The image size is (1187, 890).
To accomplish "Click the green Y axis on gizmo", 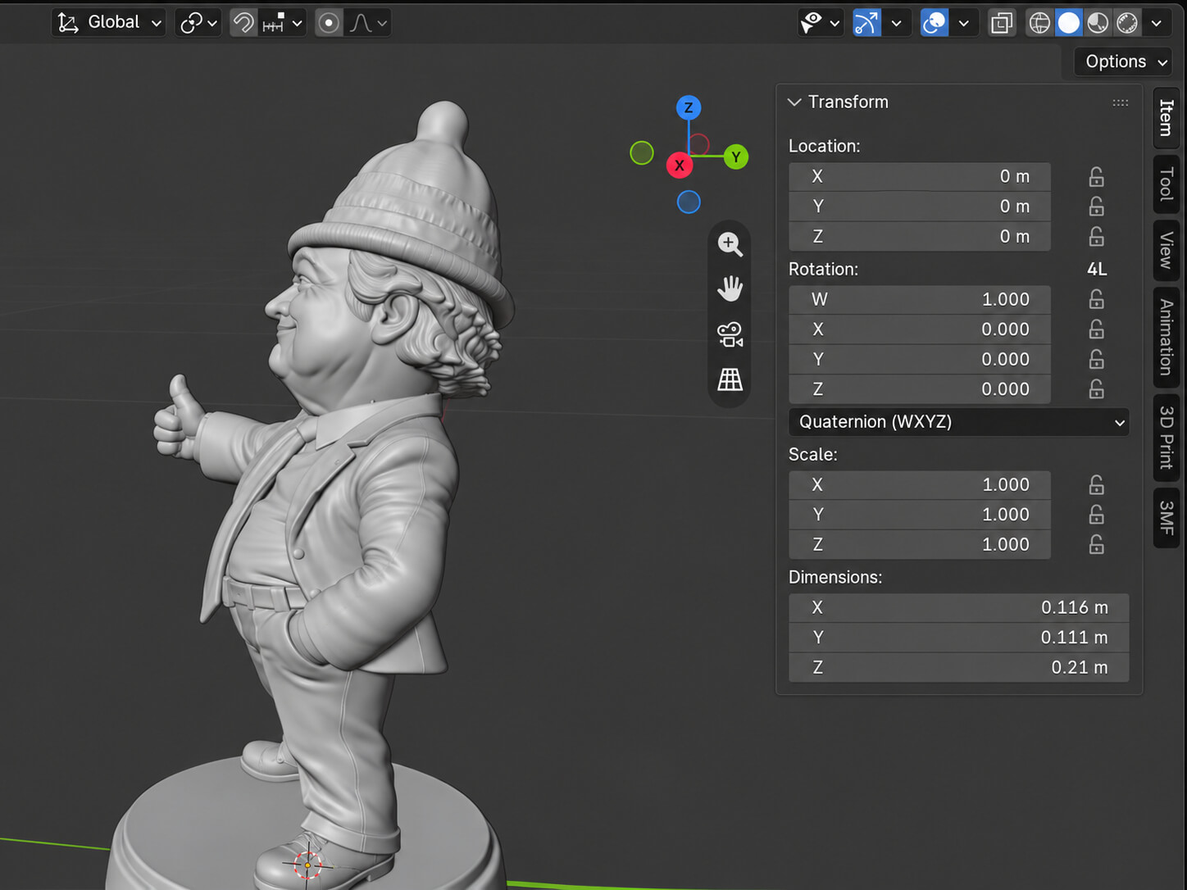I will pos(736,157).
